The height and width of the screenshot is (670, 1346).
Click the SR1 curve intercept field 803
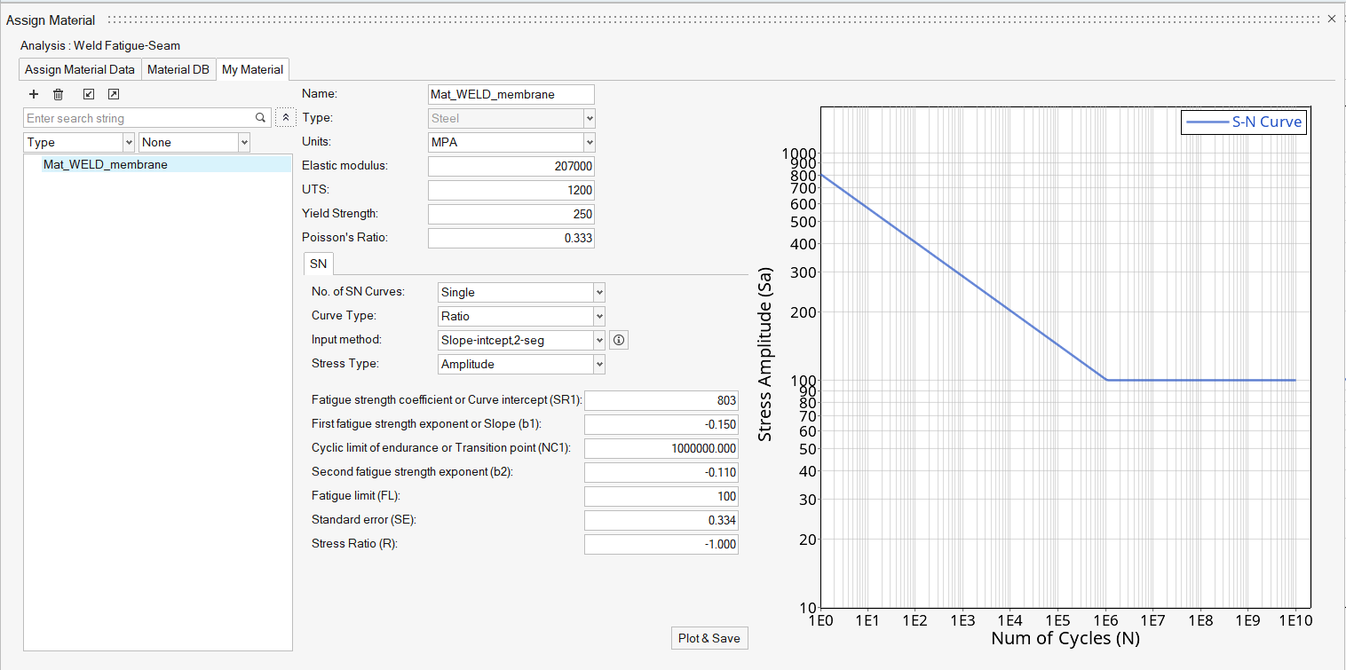coord(661,400)
